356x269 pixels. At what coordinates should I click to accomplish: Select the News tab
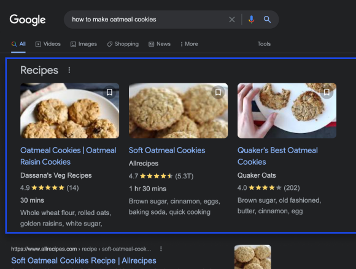[x=160, y=44]
